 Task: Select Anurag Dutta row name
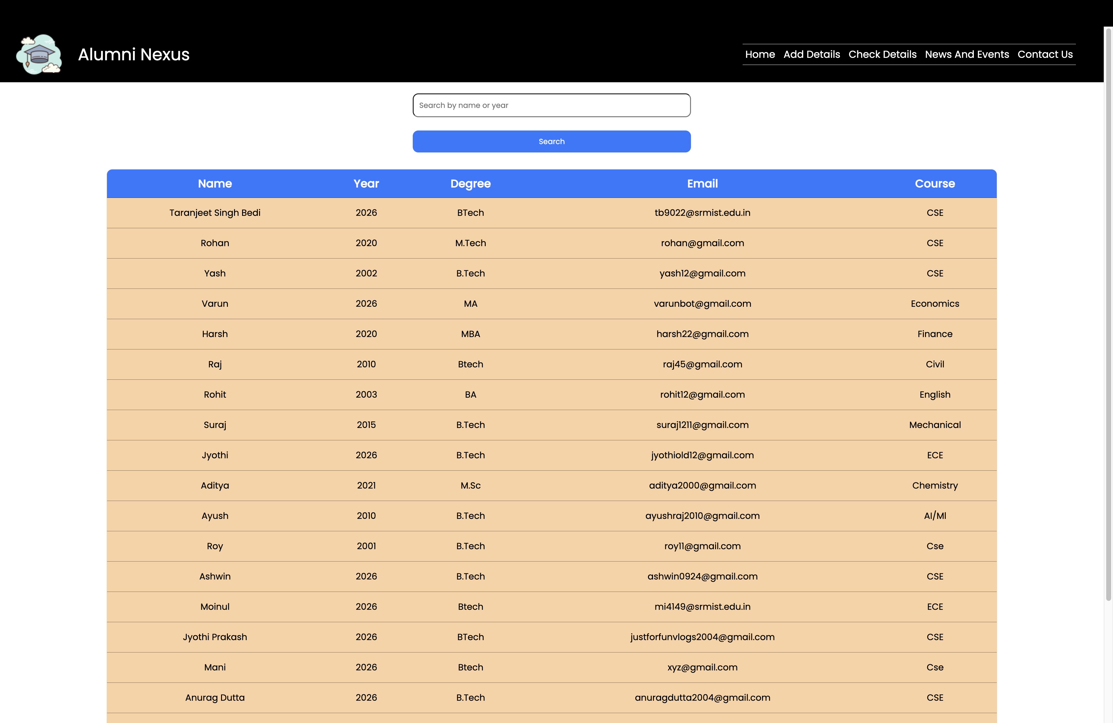click(215, 697)
